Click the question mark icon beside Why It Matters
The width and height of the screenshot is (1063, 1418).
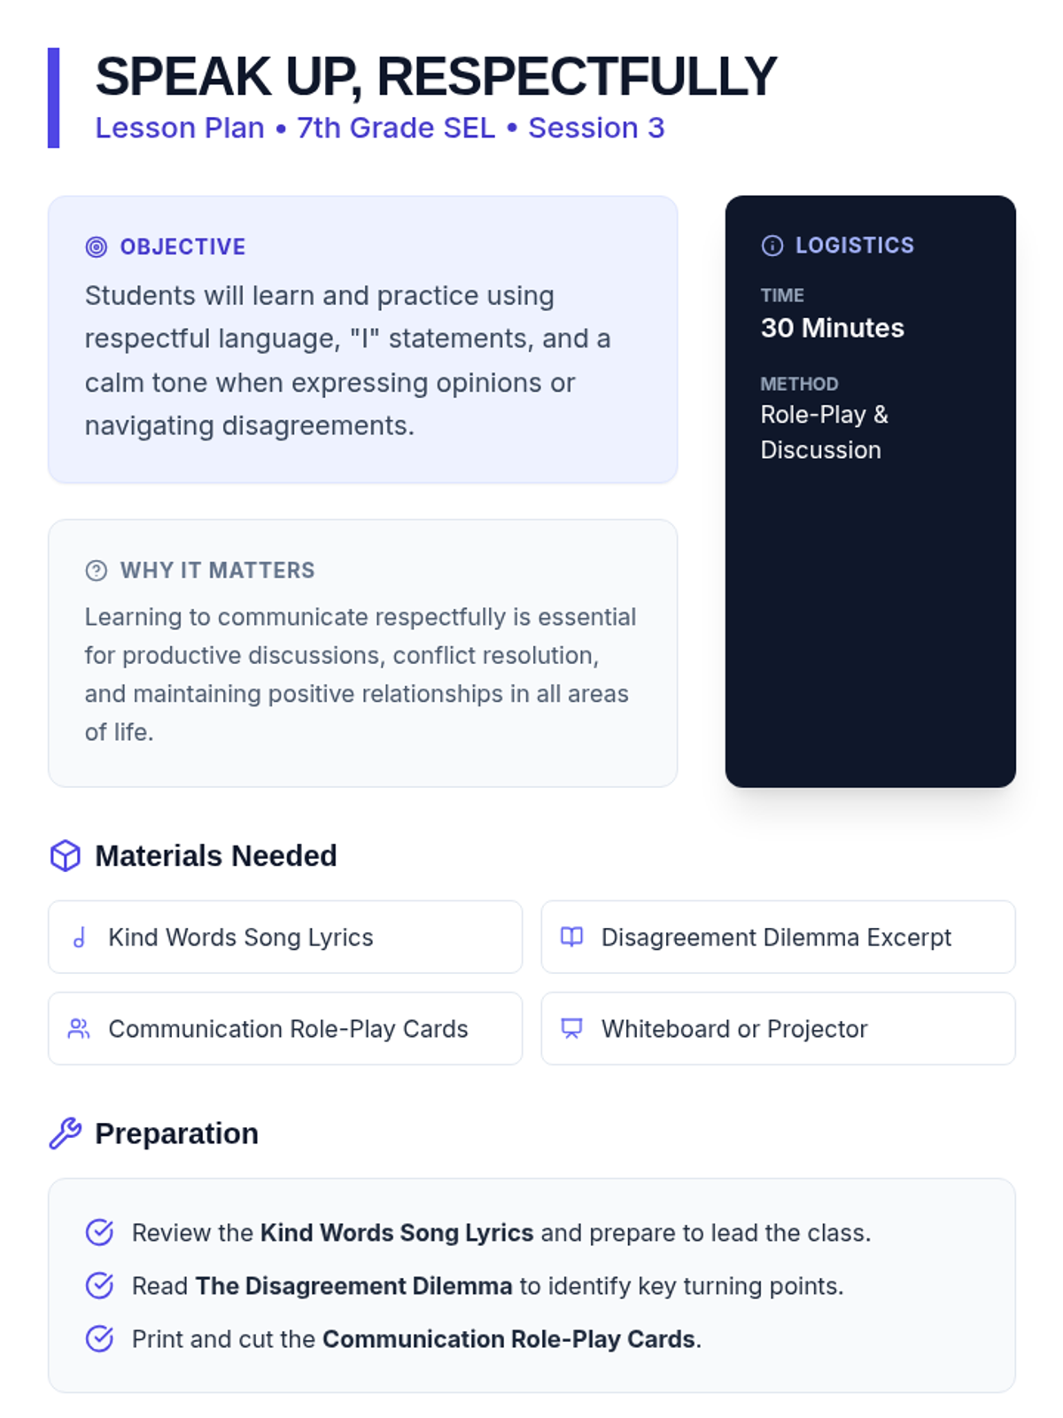(x=96, y=571)
